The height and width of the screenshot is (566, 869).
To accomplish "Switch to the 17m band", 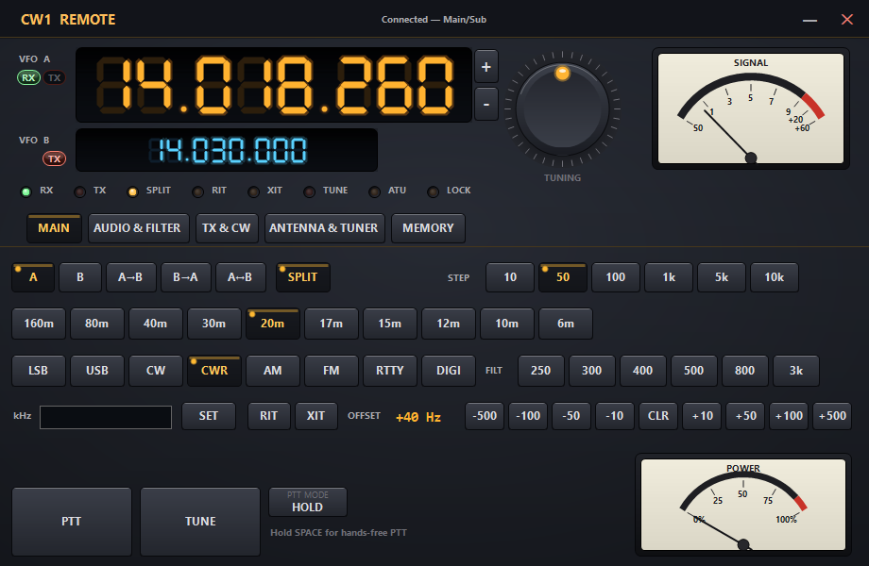I will pos(332,324).
